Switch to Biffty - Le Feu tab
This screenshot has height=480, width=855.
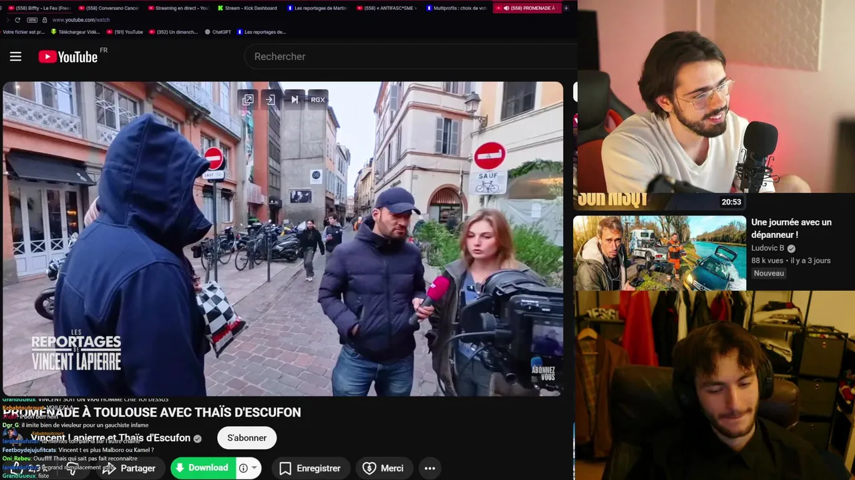[x=39, y=8]
